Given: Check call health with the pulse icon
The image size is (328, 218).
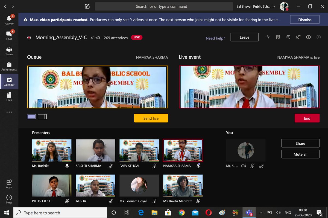Looking at the screenshot, I should [x=268, y=37].
